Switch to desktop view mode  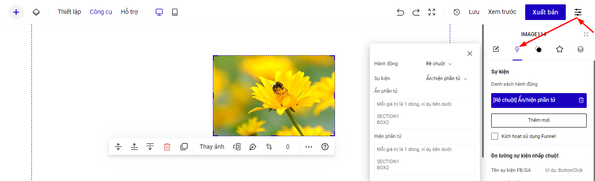pyautogui.click(x=159, y=12)
